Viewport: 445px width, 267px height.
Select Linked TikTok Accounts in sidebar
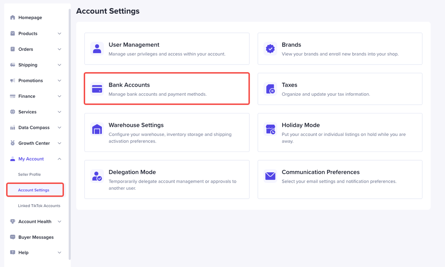pyautogui.click(x=39, y=206)
